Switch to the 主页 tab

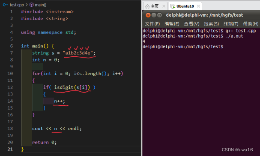[x=155, y=6]
